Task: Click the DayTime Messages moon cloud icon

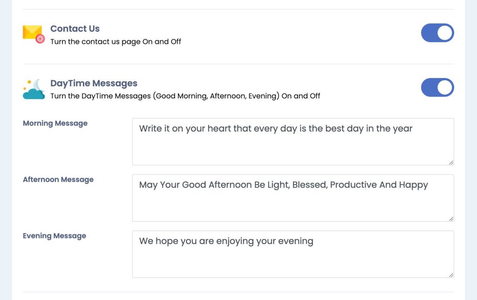Action: coord(34,89)
